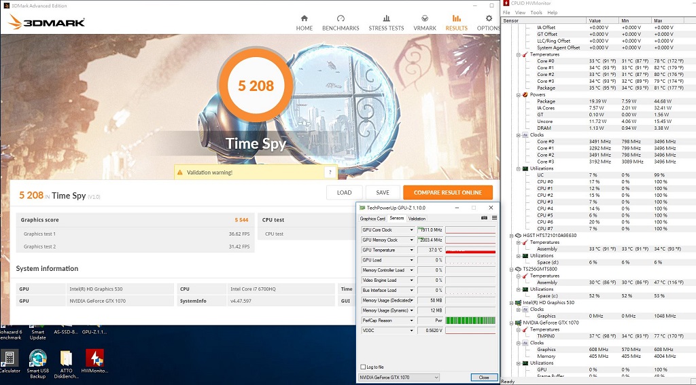Click the Intel Core i7 6700HQ CPU field
This screenshot has width=696, height=385.
click(281, 289)
